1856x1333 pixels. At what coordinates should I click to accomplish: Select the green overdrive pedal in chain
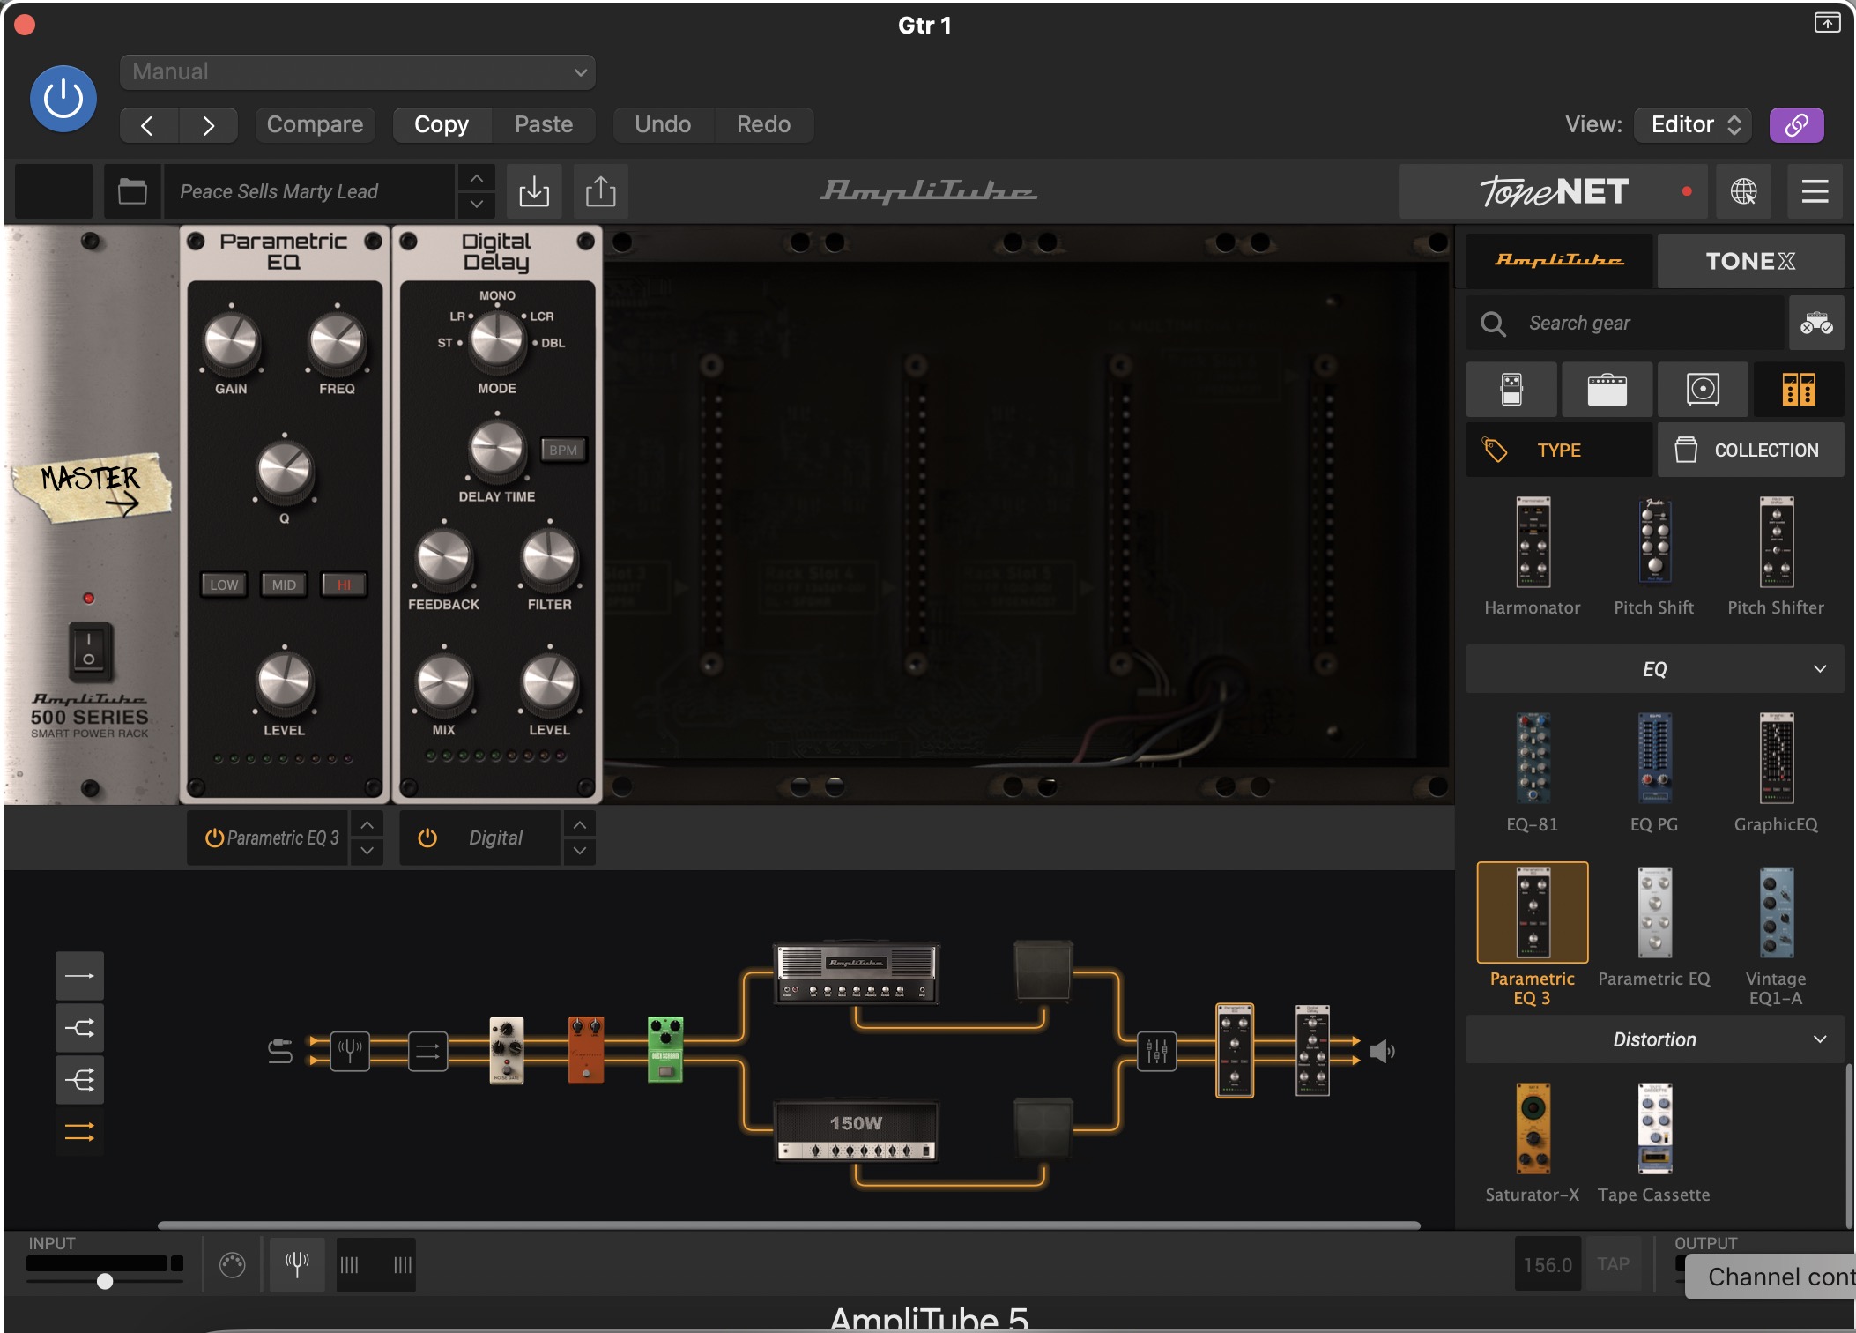[665, 1049]
